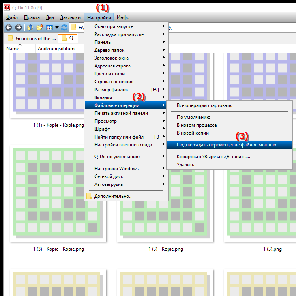This screenshot has height=296, width=296.
Task: Click the Удалить menu entry
Action: point(185,165)
